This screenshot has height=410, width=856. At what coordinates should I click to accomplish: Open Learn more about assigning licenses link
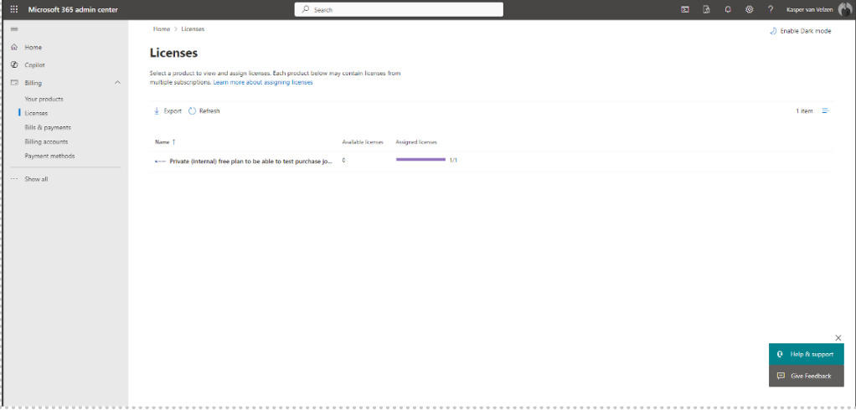pyautogui.click(x=263, y=82)
